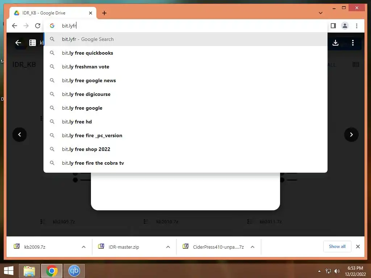Expand options chevron for IDR-master.zip download
The image size is (371, 278).
pyautogui.click(x=168, y=247)
